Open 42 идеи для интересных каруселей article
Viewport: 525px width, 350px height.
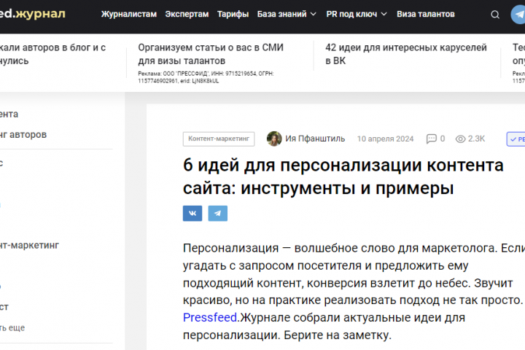point(406,54)
